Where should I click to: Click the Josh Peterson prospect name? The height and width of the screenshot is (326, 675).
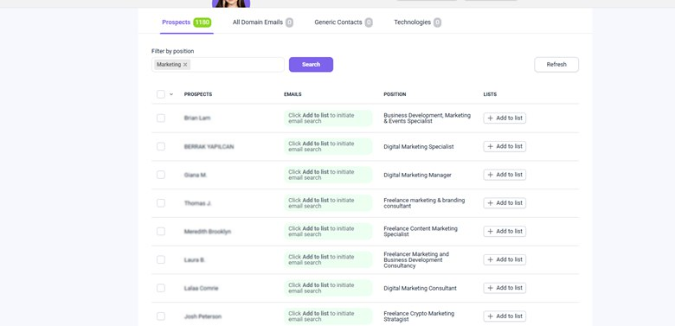[202, 316]
